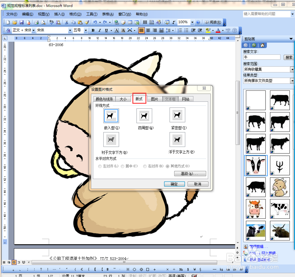Select right alignment radio button
This screenshot has height=277, width=295.
pos(145,166)
